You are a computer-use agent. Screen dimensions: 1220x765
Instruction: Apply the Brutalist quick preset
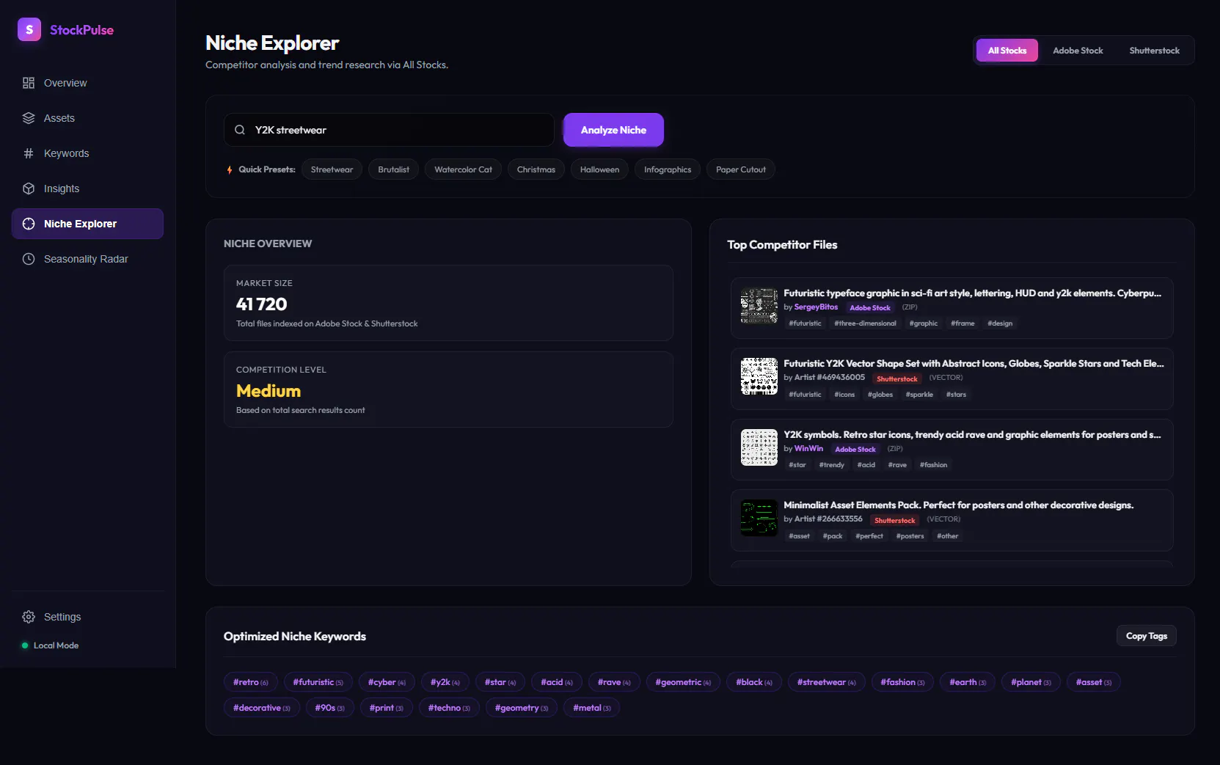click(393, 169)
